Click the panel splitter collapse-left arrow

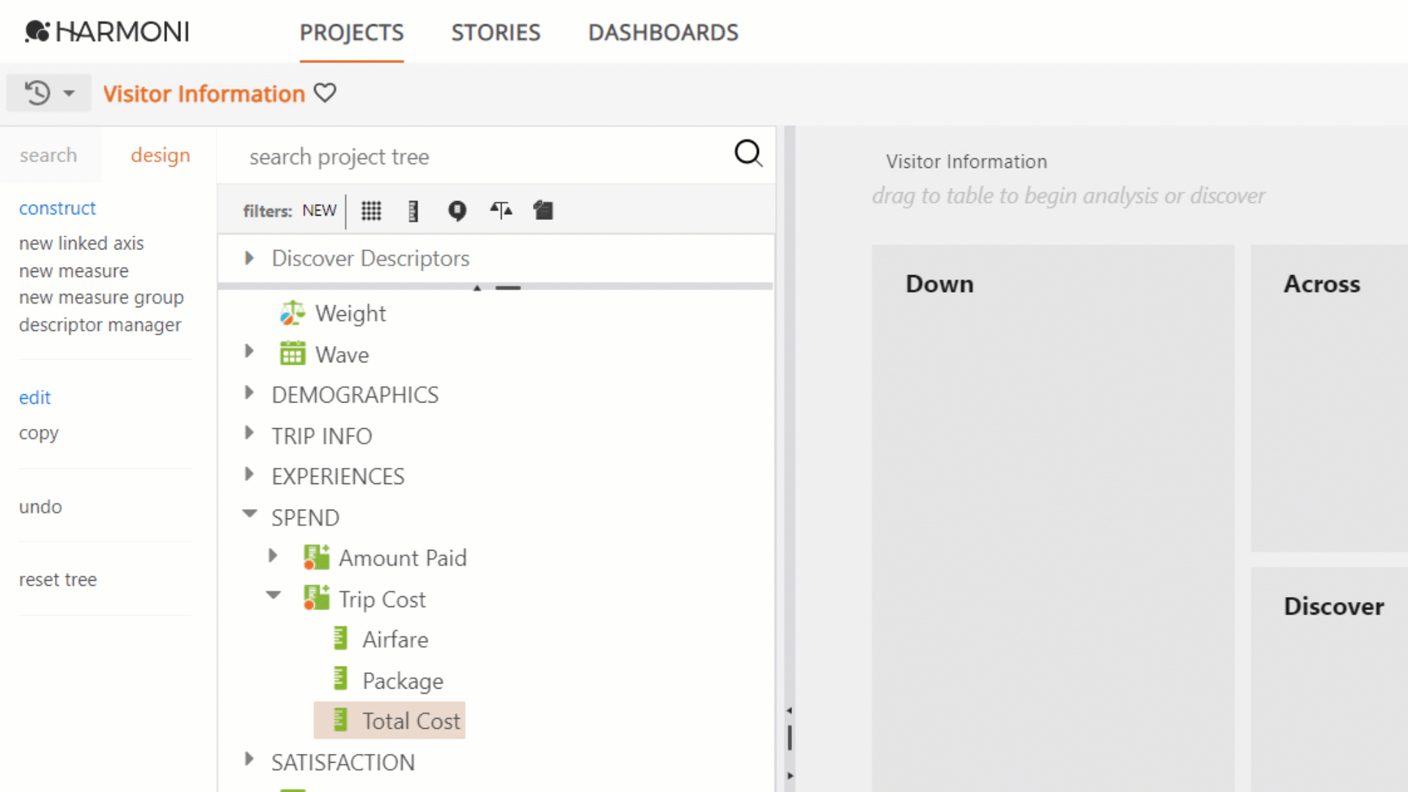click(790, 711)
